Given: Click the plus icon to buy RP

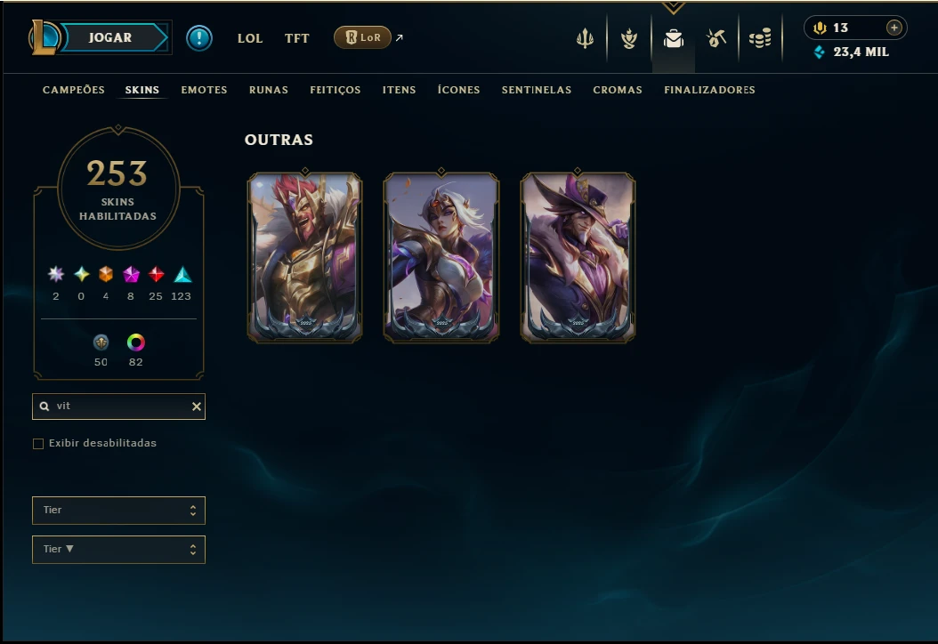Looking at the screenshot, I should (894, 28).
